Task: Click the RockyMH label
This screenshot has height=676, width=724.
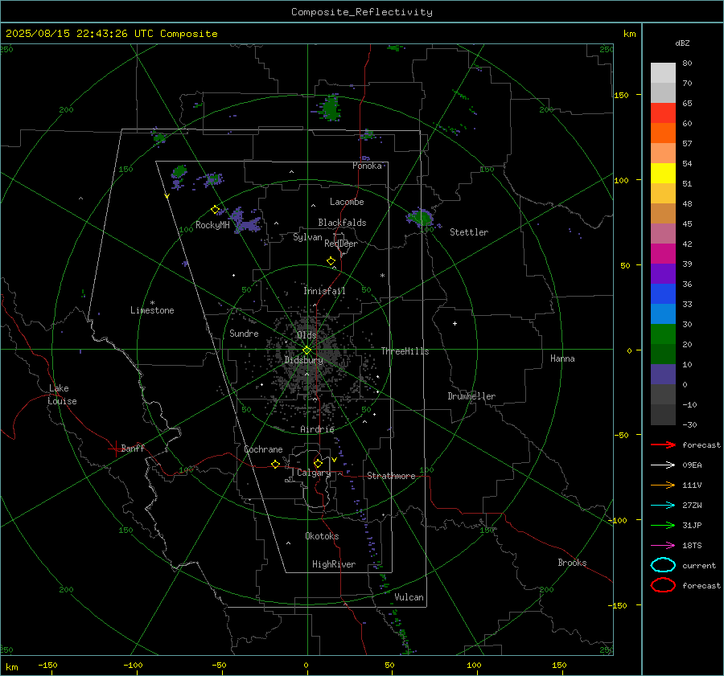Action: click(x=212, y=225)
